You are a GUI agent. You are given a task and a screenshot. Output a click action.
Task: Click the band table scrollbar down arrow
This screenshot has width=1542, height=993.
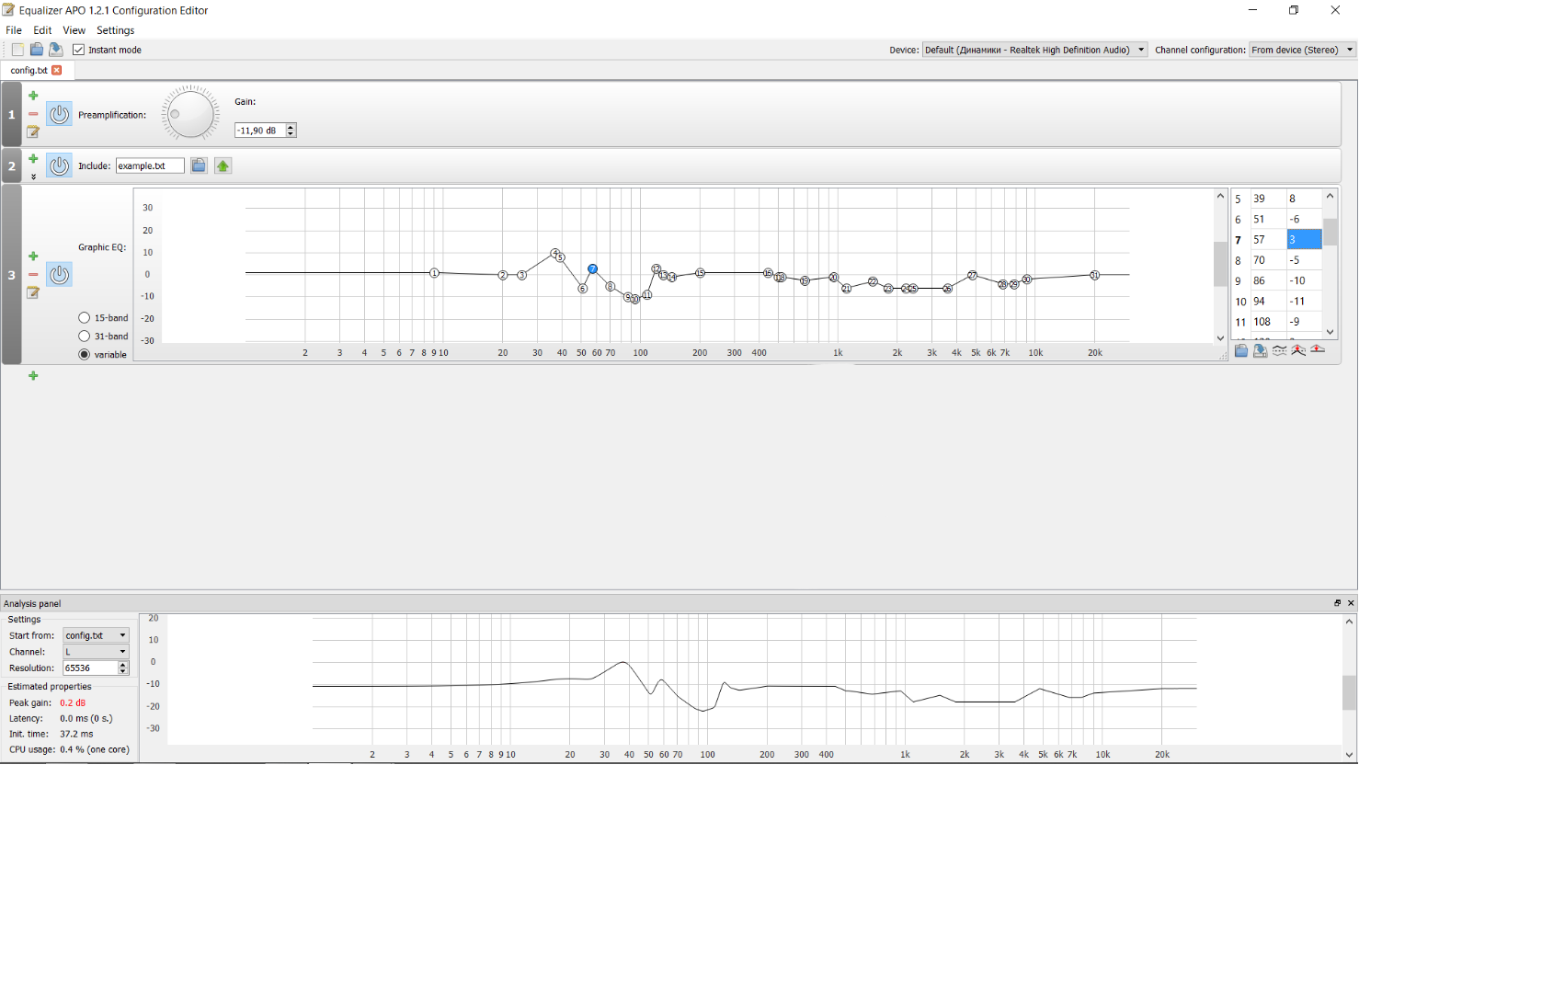coord(1331,332)
